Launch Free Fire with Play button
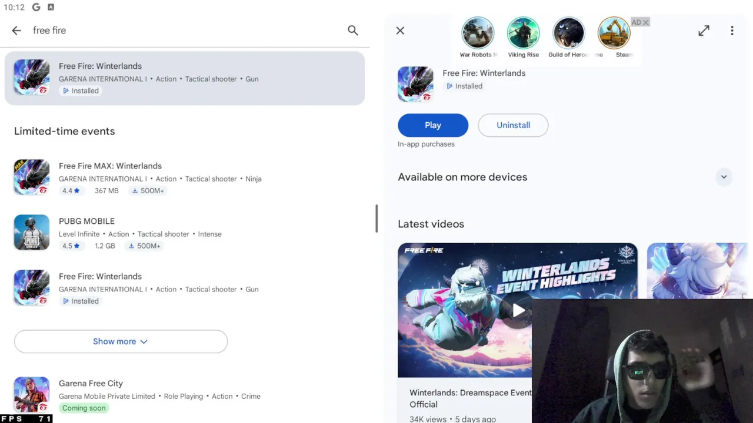This screenshot has height=423, width=753. click(x=433, y=125)
